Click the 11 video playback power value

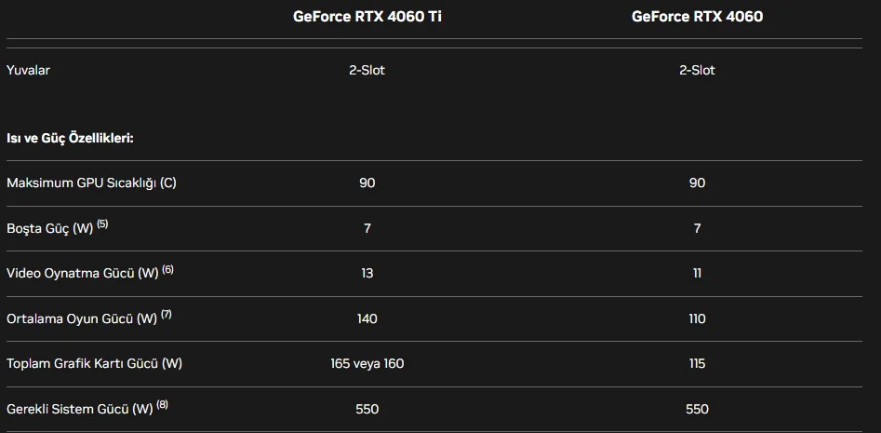(x=697, y=273)
